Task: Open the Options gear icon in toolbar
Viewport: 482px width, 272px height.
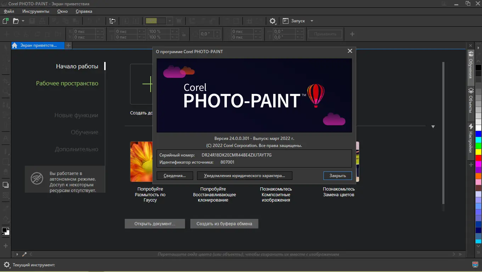Action: (x=273, y=21)
